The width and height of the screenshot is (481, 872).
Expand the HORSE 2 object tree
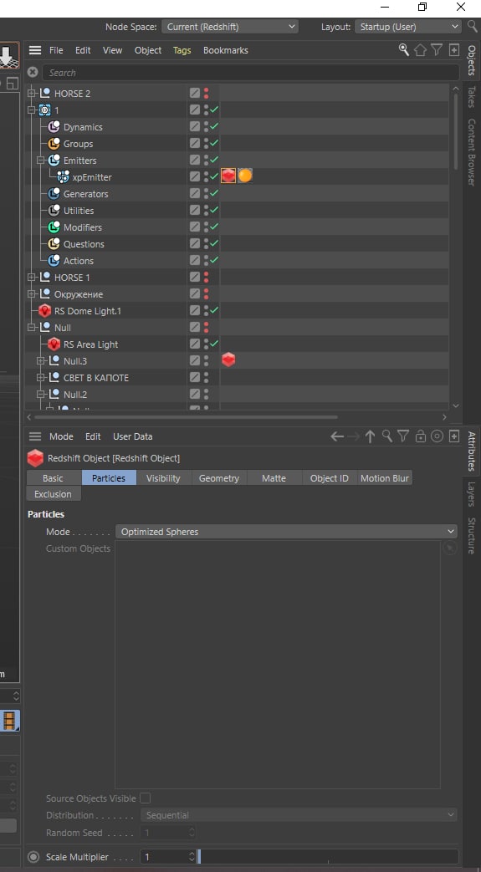[32, 94]
